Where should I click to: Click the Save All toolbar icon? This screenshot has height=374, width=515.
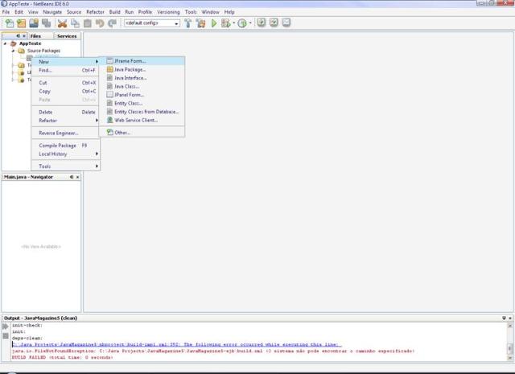pos(46,23)
